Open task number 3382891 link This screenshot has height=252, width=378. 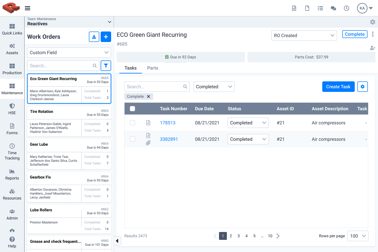169,139
